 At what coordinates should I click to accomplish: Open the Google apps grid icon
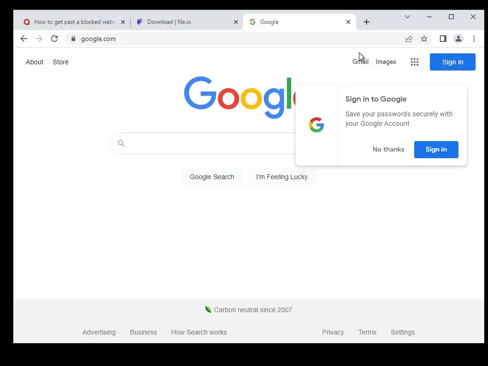tap(414, 62)
